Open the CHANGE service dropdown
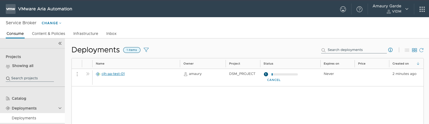Viewport: 429px width, 124px height. tap(51, 23)
